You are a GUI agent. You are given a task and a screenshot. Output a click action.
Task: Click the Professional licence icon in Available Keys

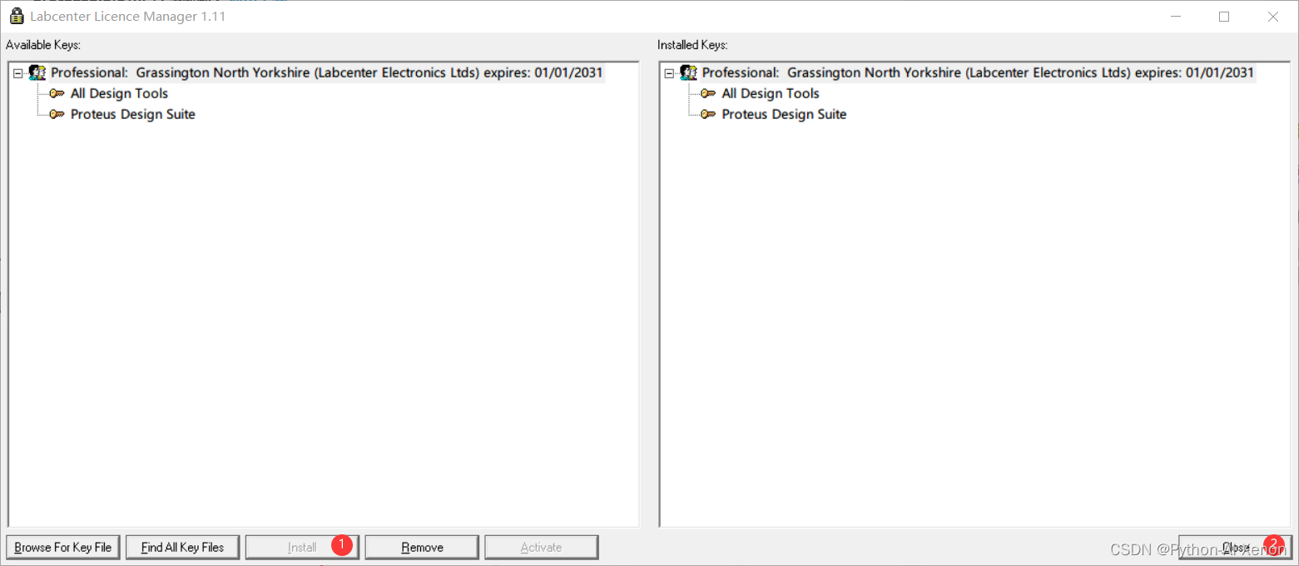37,73
